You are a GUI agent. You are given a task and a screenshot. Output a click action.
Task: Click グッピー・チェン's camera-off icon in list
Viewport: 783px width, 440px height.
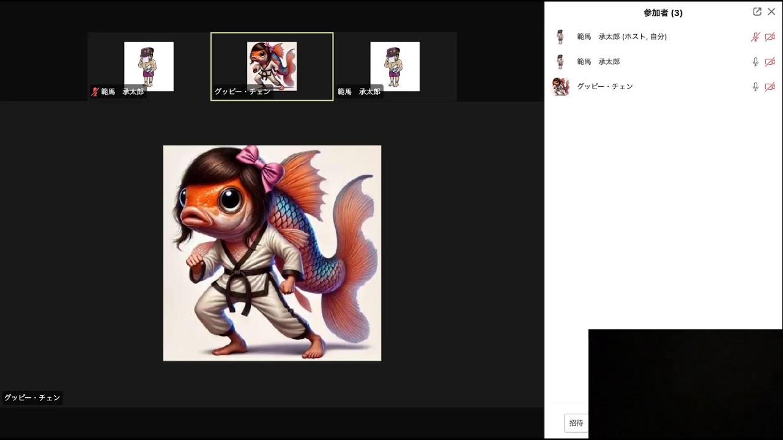770,87
